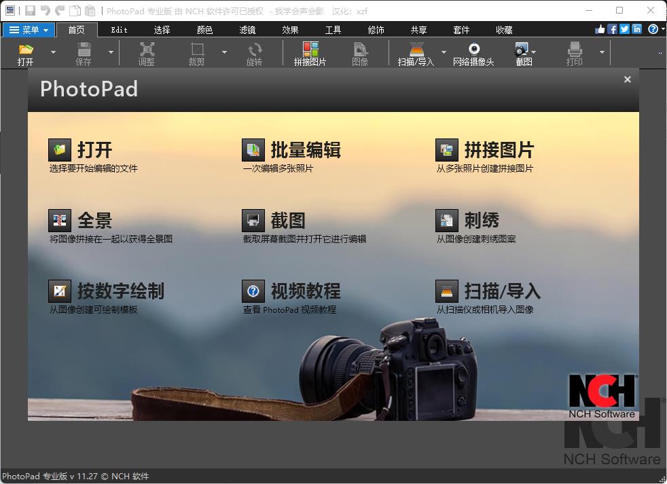Click the blue help question-mark icon in the menu bar

coord(653,29)
